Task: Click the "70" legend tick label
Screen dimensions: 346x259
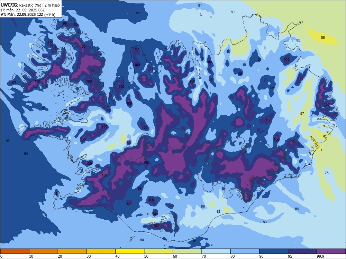Action: (204, 256)
